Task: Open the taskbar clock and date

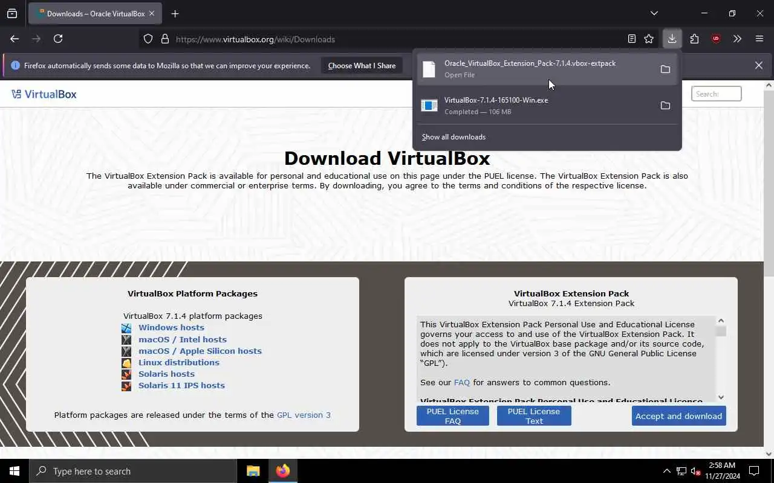Action: click(721, 471)
